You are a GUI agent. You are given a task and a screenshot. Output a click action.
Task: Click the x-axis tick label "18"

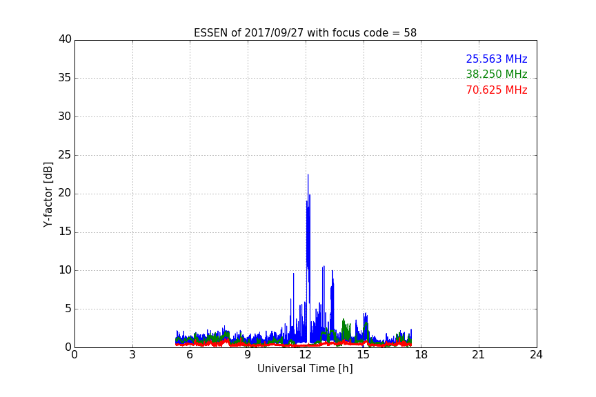pyautogui.click(x=421, y=355)
